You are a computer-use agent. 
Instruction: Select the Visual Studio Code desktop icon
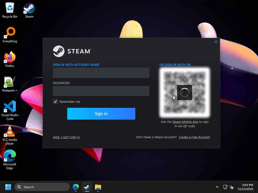[x=10, y=110]
